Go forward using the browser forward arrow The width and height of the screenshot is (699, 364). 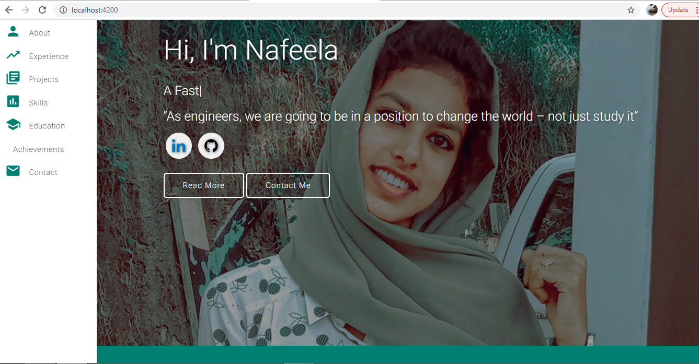26,10
